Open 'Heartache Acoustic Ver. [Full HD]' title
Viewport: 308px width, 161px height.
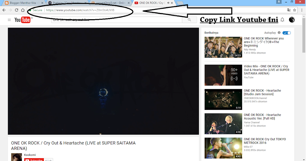click(262, 117)
